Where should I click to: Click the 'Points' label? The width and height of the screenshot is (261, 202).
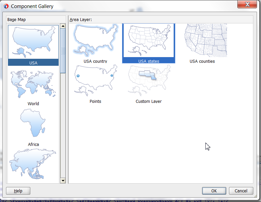95,101
